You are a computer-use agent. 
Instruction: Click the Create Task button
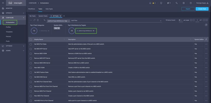pyautogui.click(x=202, y=9)
